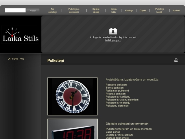The width and height of the screenshot is (185, 139).
Task: Open Pulksteņi un termometri menu item
Action: [74, 10]
